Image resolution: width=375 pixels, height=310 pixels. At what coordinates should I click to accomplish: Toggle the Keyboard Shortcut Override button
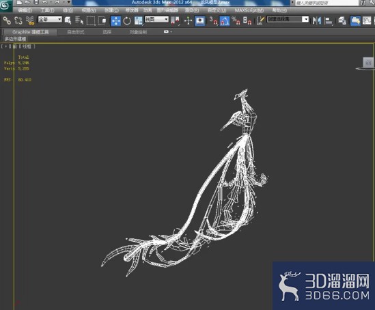pyautogui.click(x=200, y=20)
